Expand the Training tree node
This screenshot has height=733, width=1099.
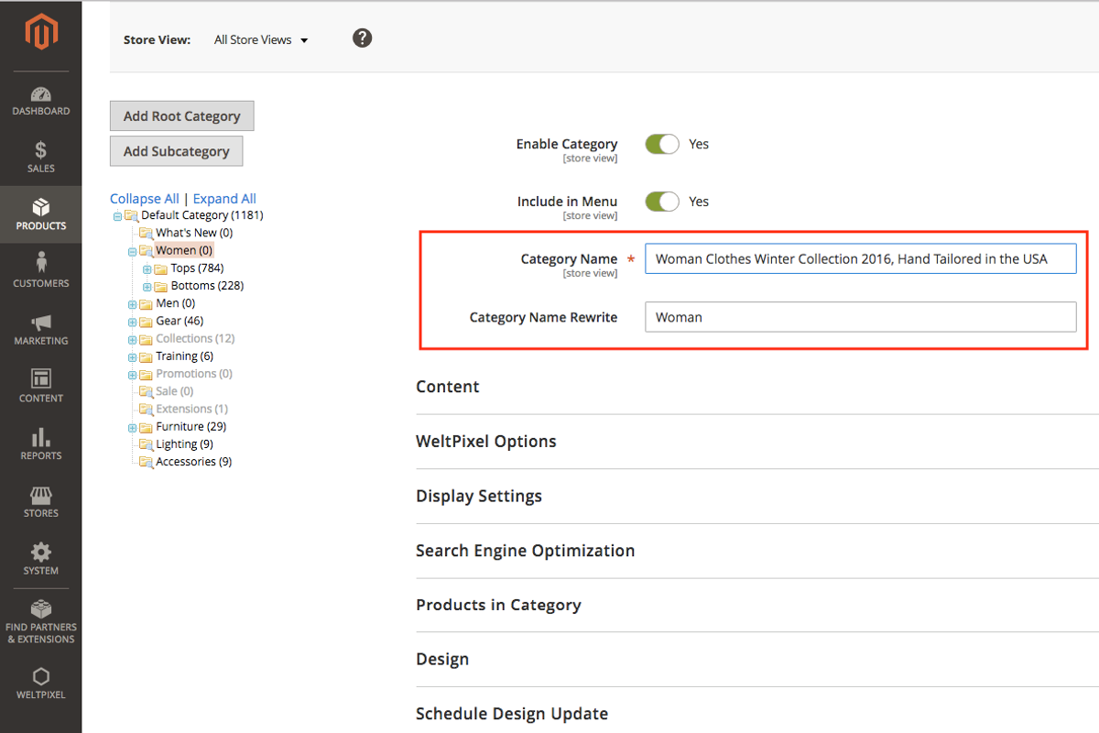pos(133,357)
